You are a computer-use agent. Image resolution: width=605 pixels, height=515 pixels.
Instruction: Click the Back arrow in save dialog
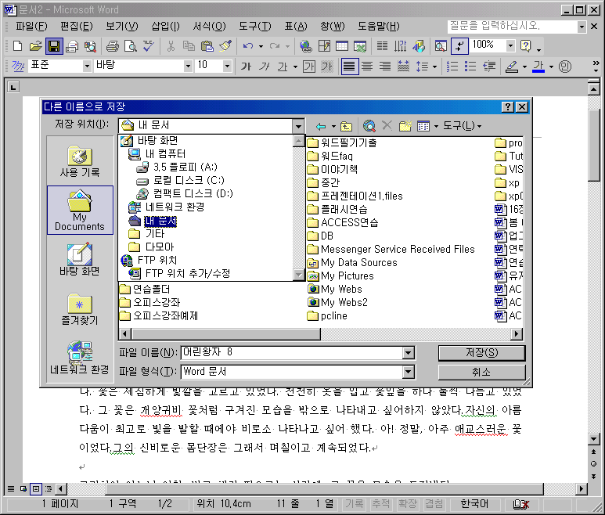(321, 126)
